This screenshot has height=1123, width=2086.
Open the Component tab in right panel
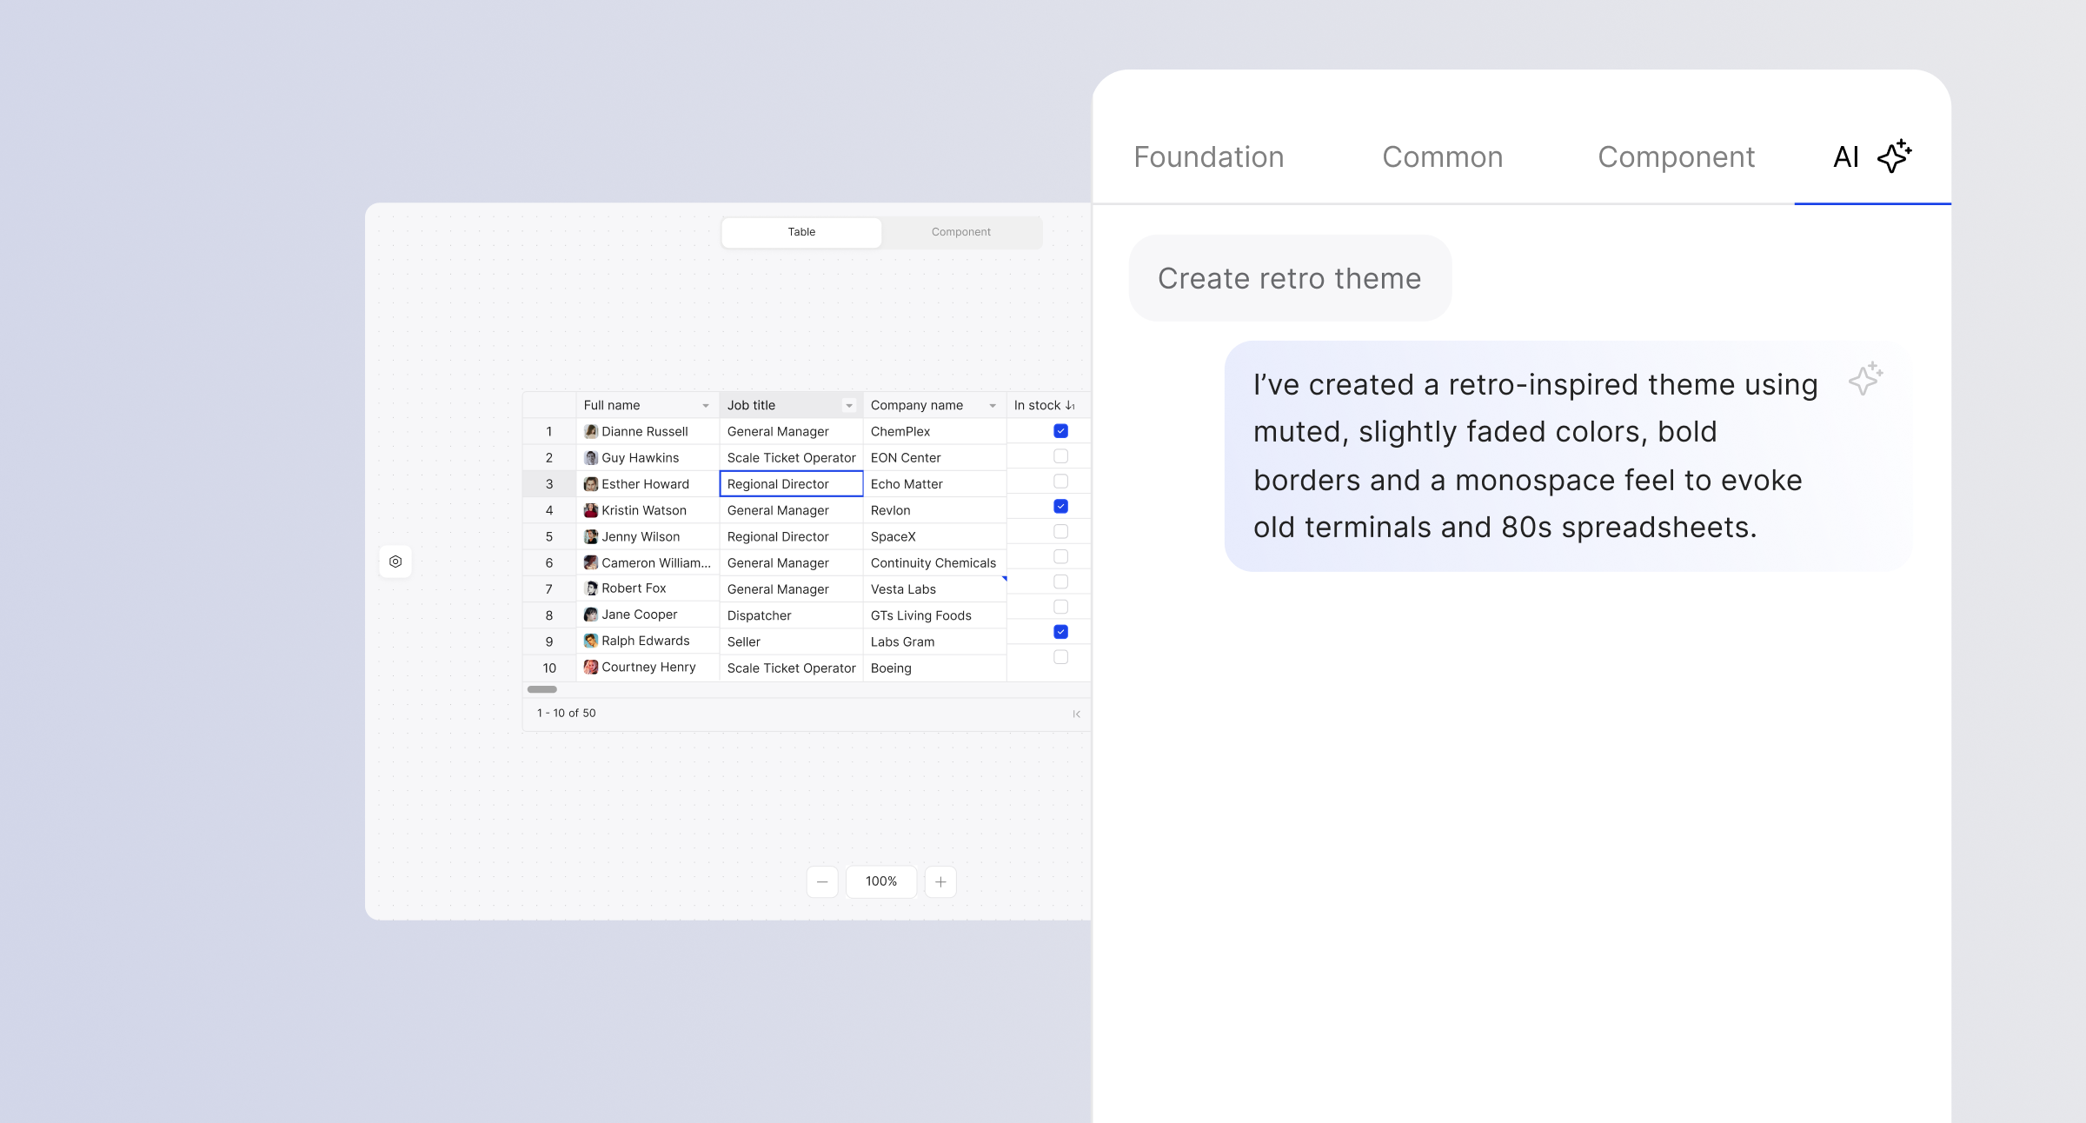pyautogui.click(x=1677, y=157)
